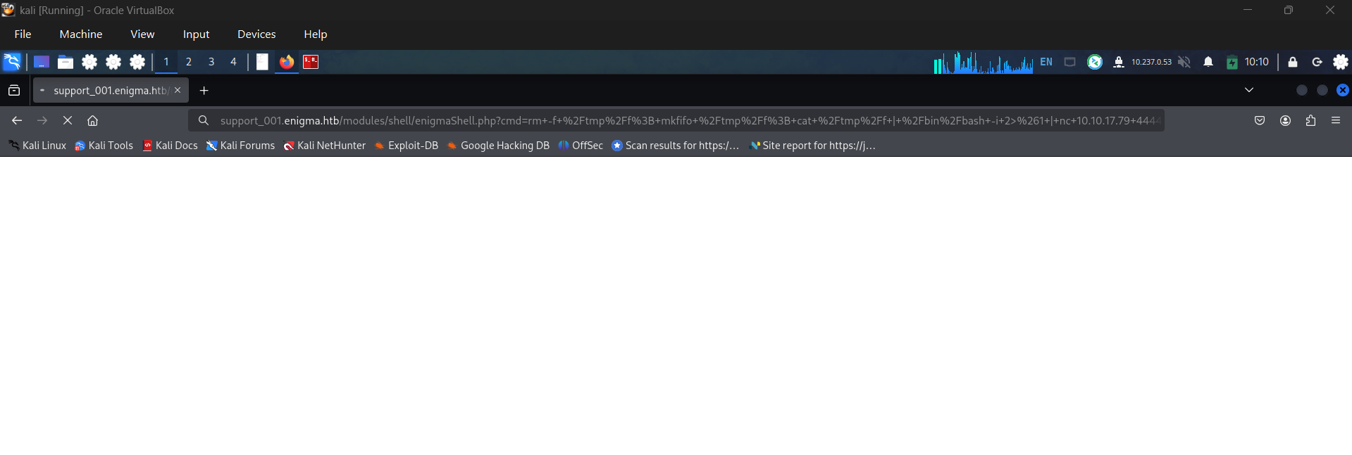Open Firefox hamburger application menu

[x=1336, y=121]
